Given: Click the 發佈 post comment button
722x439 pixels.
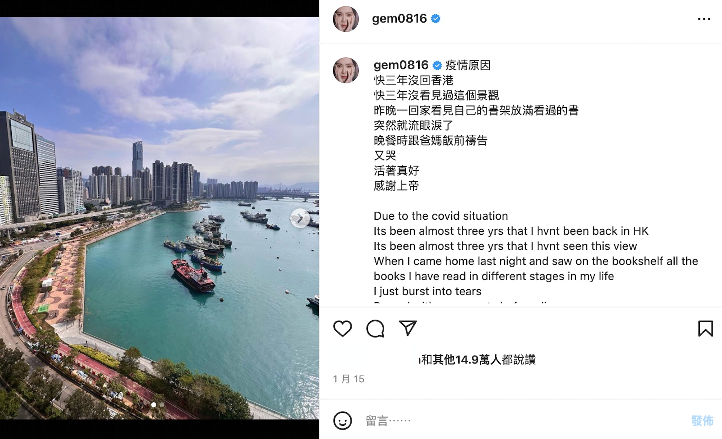Looking at the screenshot, I should [702, 421].
